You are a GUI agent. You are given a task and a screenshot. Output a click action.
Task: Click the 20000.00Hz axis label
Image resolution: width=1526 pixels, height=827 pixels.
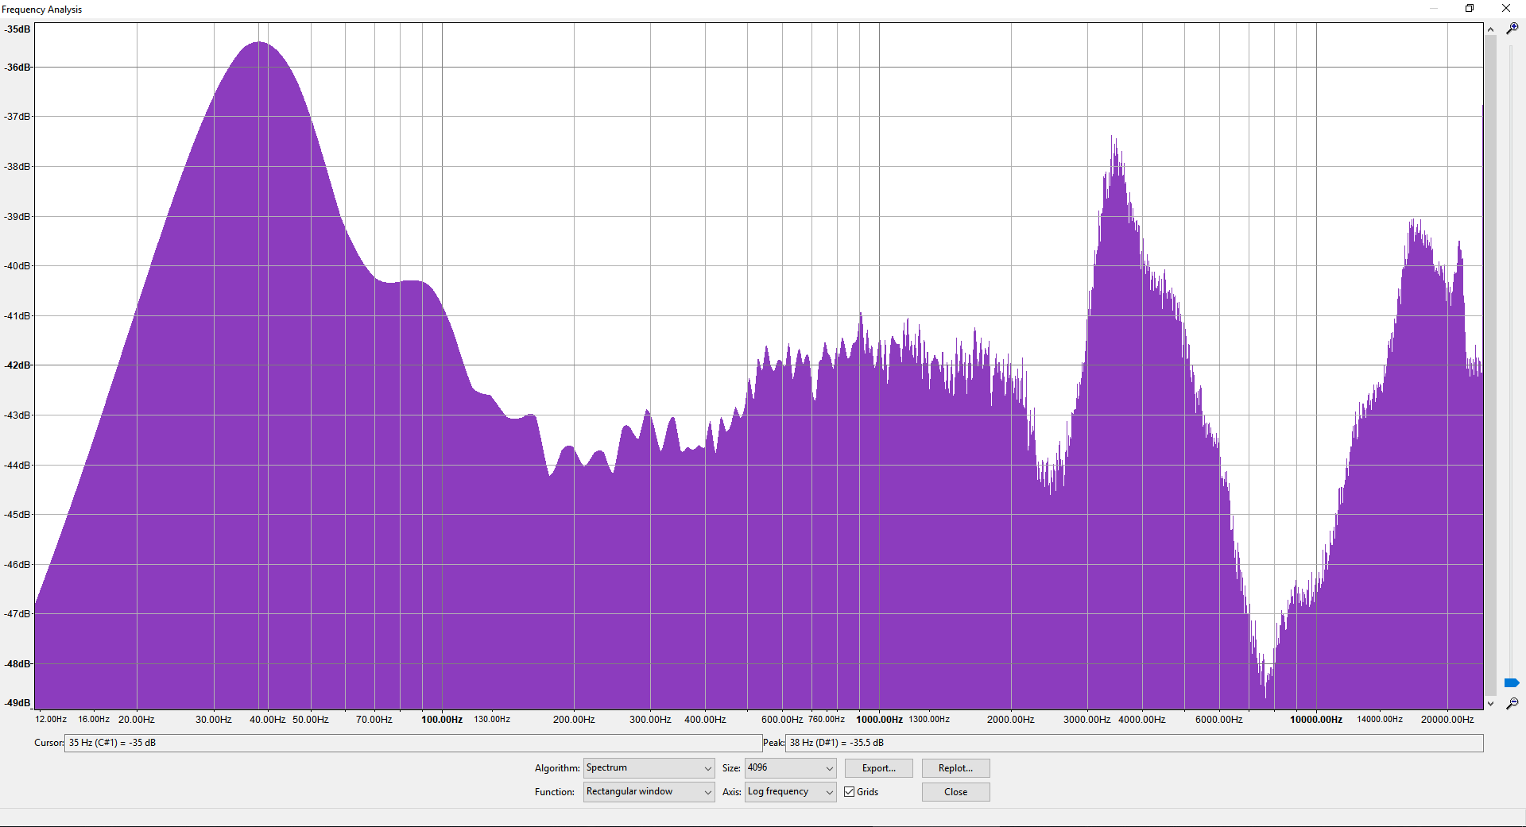pos(1447,720)
